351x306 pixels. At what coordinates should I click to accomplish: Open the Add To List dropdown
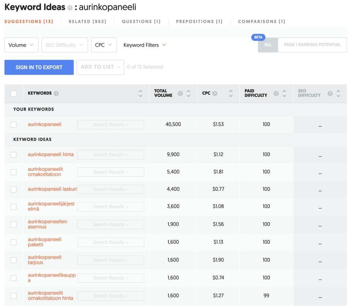(100, 67)
